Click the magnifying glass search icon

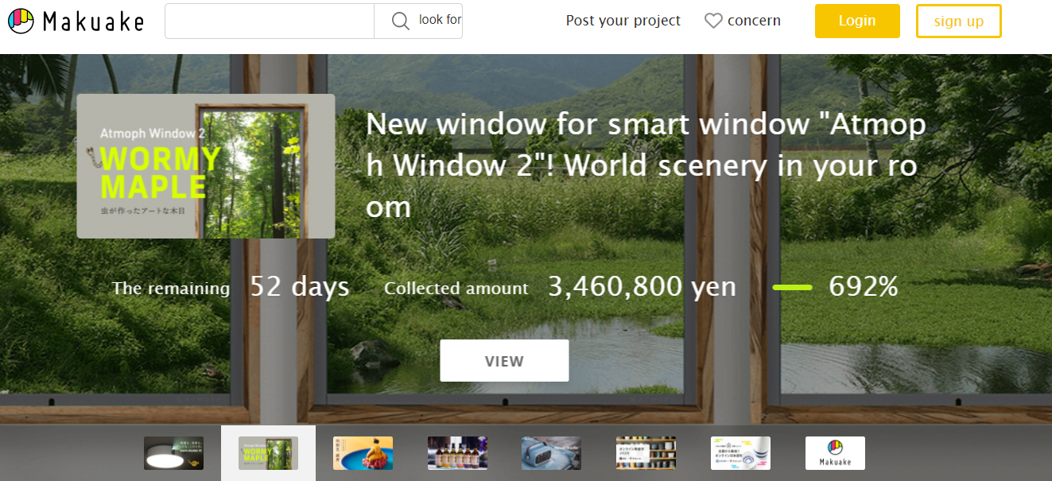pyautogui.click(x=401, y=21)
